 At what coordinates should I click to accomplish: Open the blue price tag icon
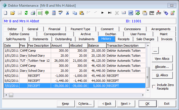click(166, 13)
